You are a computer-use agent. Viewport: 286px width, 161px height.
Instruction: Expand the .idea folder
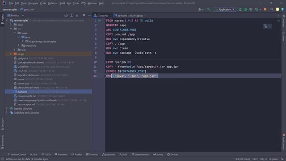click(11, 25)
